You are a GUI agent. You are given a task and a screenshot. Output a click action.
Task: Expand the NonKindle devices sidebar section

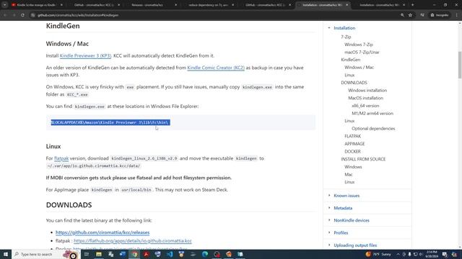[x=329, y=220]
